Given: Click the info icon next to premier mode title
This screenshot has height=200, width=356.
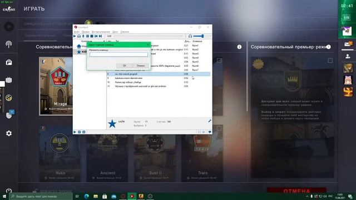Looking at the screenshot, I should 329,47.
